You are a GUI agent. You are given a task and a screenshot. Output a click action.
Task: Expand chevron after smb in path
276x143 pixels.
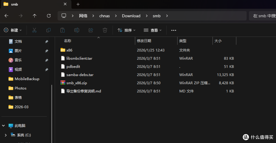tap(167, 16)
